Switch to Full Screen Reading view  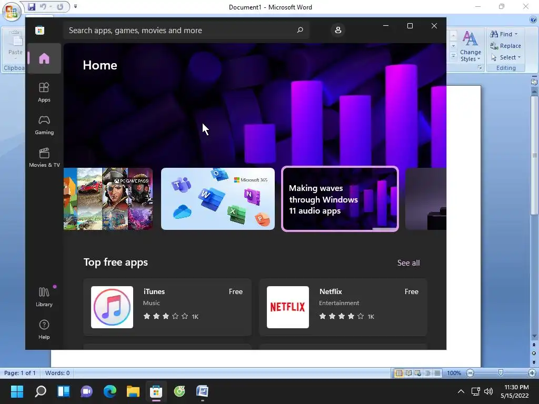click(408, 373)
